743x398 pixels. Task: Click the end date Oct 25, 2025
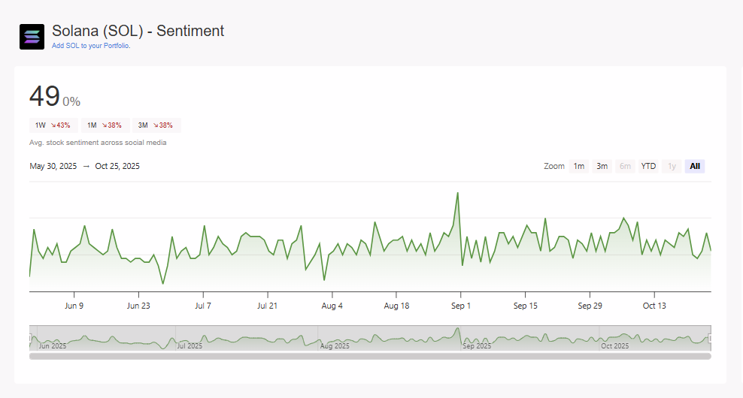pos(117,166)
